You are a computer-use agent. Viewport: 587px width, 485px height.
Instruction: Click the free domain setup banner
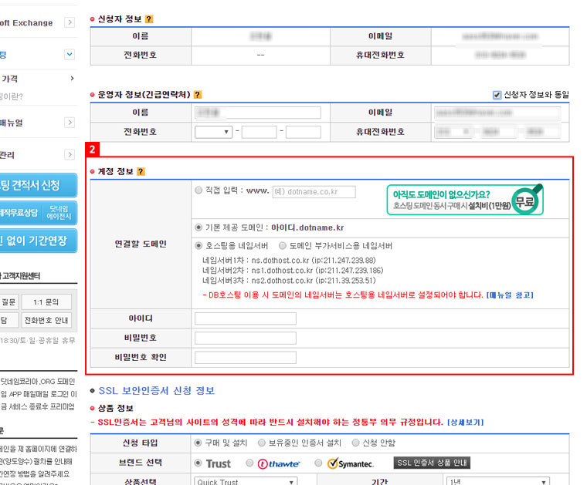pos(465,200)
